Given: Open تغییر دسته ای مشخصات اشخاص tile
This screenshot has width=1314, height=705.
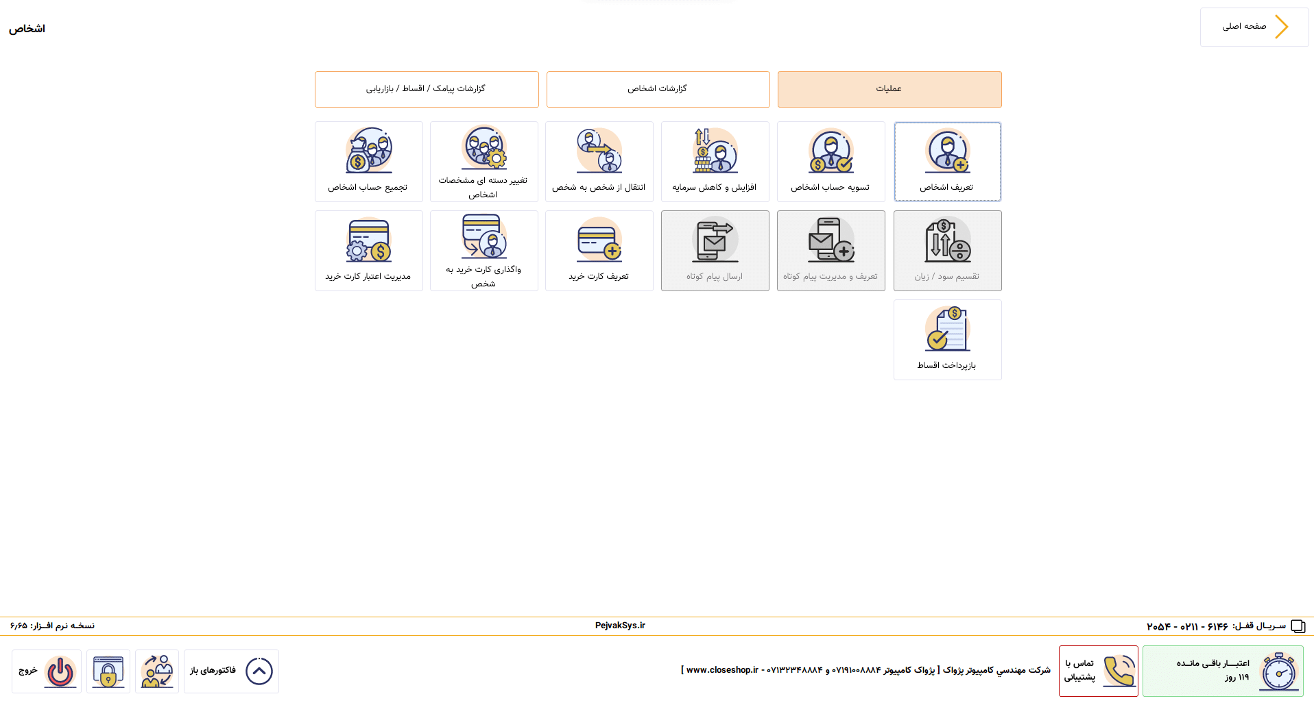Looking at the screenshot, I should [483, 162].
